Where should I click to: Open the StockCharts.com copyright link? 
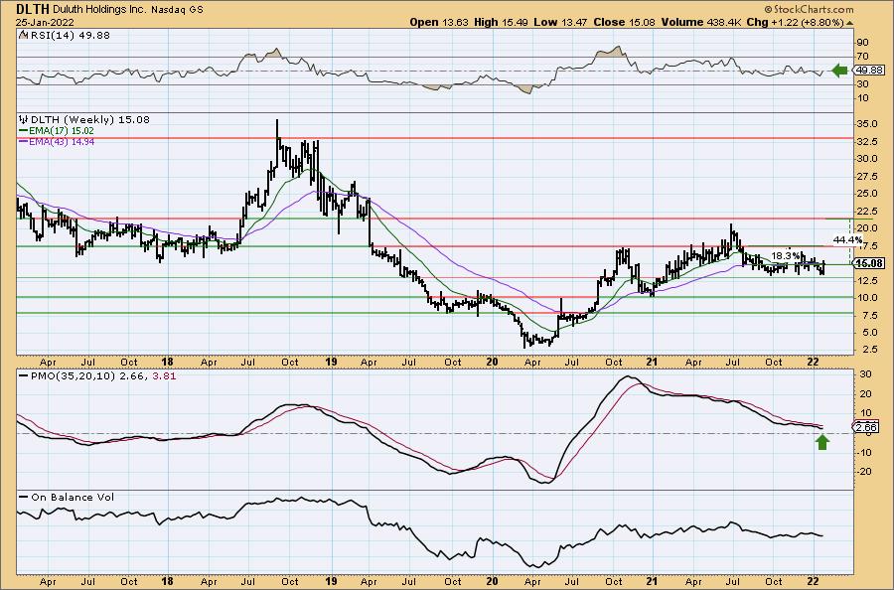point(809,9)
